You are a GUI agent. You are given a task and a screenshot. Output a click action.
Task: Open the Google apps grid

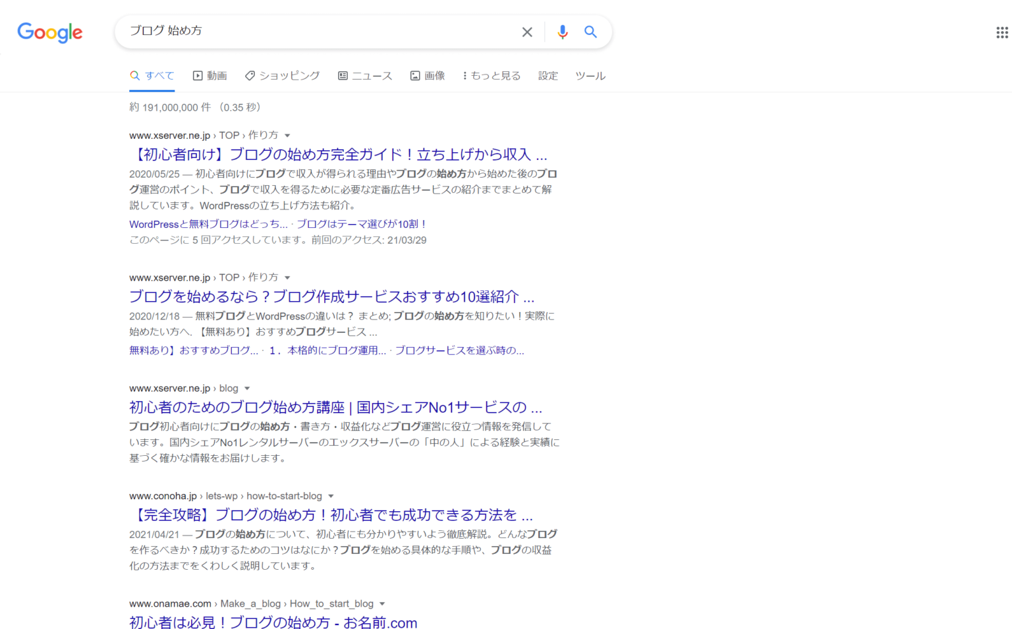pyautogui.click(x=1002, y=32)
